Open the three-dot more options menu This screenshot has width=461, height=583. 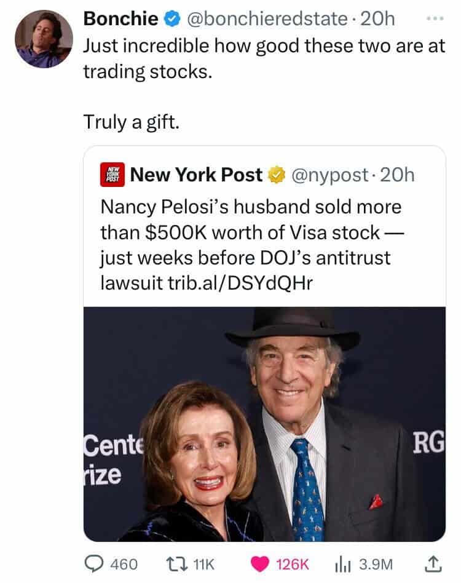435,19
